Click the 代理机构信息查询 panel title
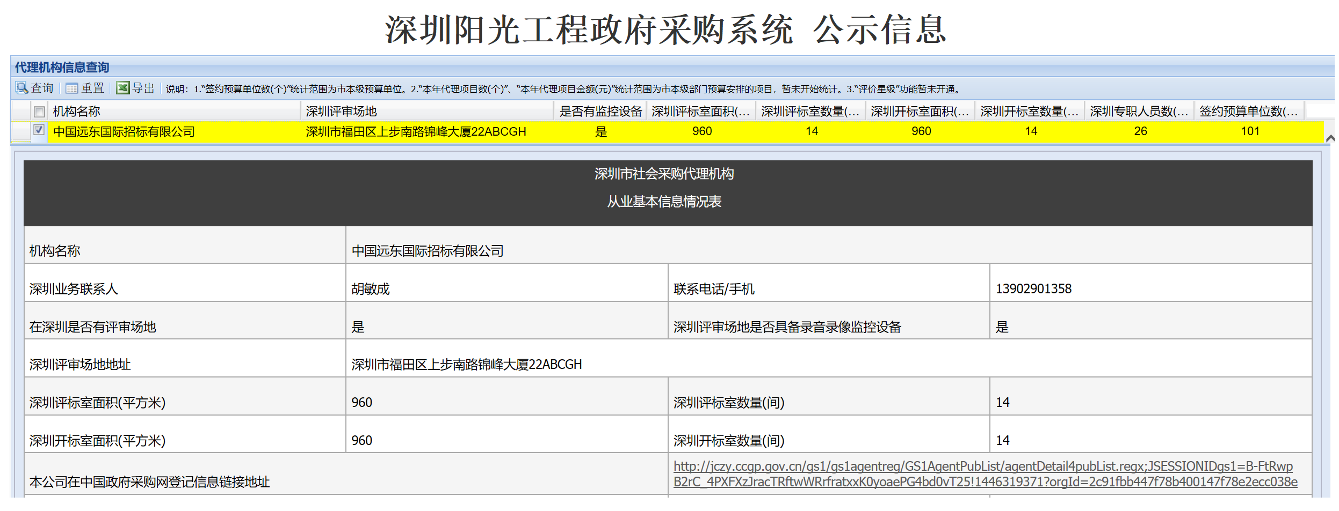This screenshot has width=1339, height=511. point(62,67)
